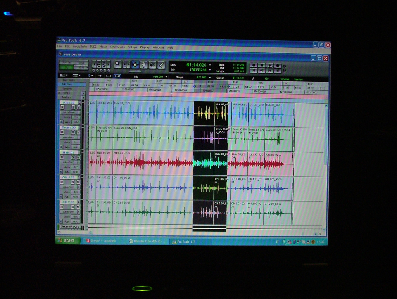Image resolution: width=397 pixels, height=299 pixels.
Task: Select the Scrubber speaker tool
Action: coord(153,65)
